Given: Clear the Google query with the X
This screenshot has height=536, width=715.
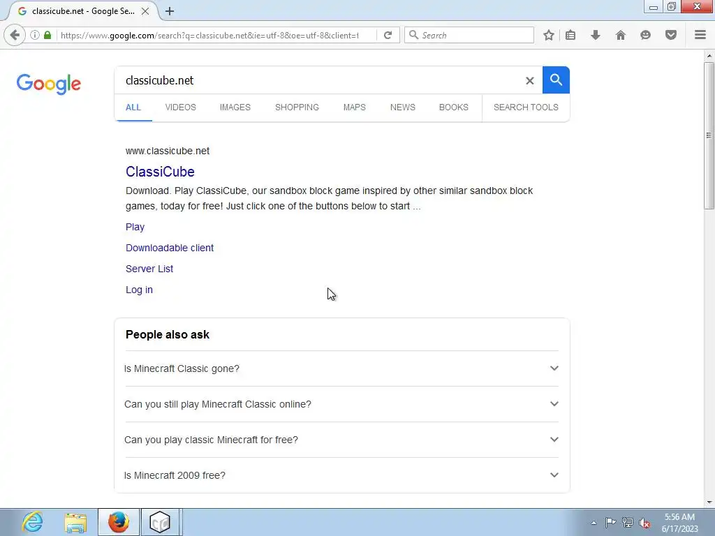Looking at the screenshot, I should coord(529,81).
